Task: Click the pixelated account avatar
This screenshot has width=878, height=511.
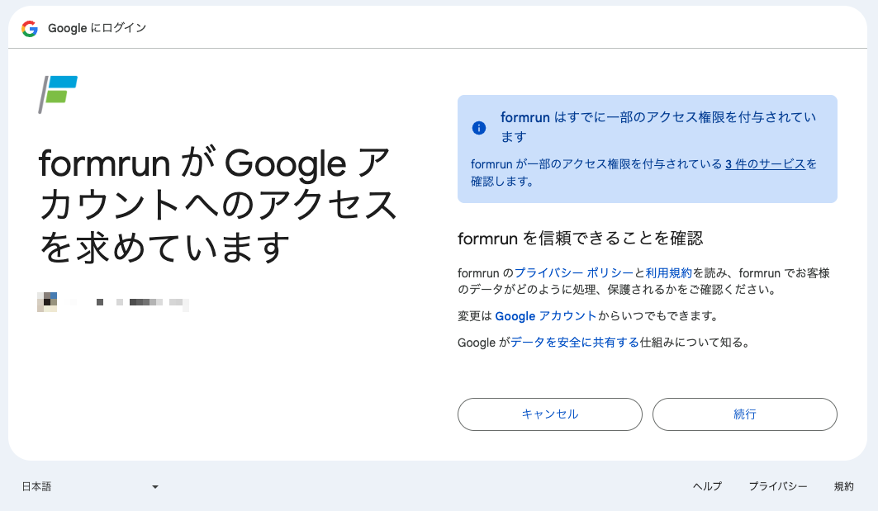Action: (x=47, y=301)
